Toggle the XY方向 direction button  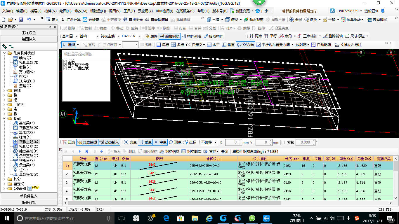click(x=245, y=45)
